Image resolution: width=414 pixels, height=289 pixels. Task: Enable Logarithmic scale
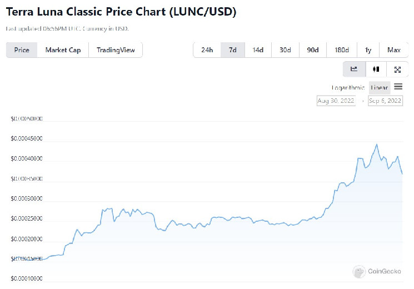point(348,87)
